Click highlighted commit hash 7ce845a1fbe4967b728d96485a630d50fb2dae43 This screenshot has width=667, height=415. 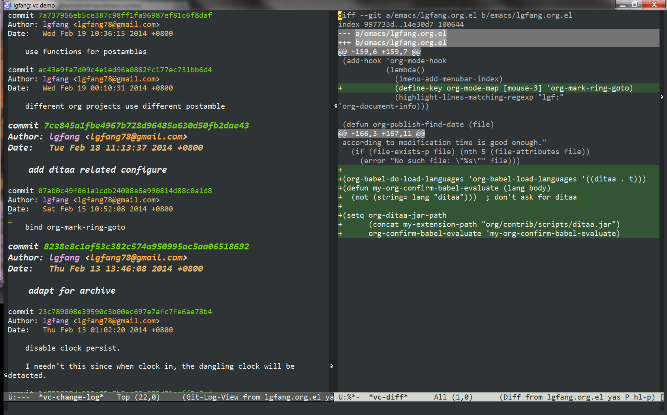pyautogui.click(x=147, y=126)
